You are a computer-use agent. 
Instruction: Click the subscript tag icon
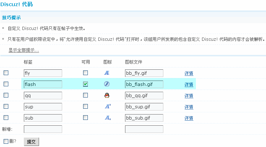[x=107, y=118]
